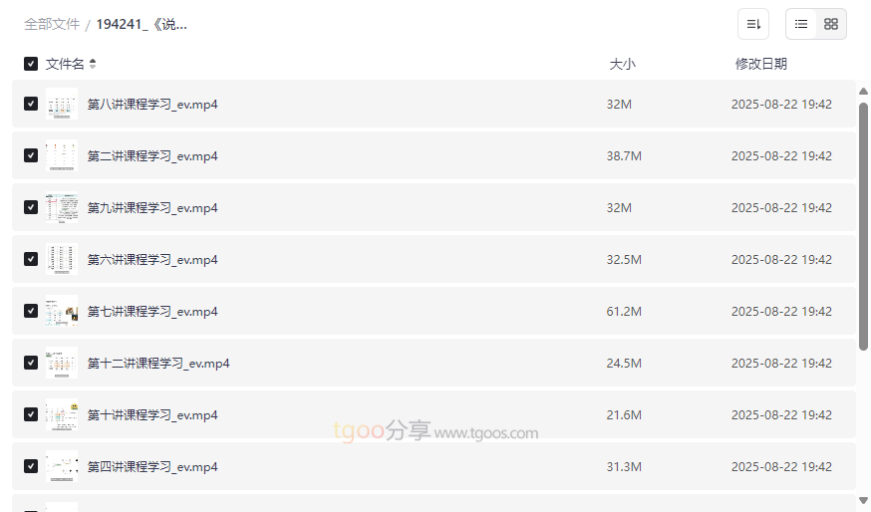Viewport: 871px width, 512px height.
Task: Uncheck the 第八讲课程学习_ev.mp4 checkbox
Action: (x=31, y=104)
